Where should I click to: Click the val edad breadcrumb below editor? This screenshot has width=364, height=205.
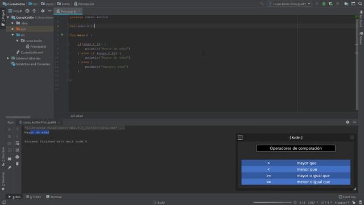pos(77,116)
